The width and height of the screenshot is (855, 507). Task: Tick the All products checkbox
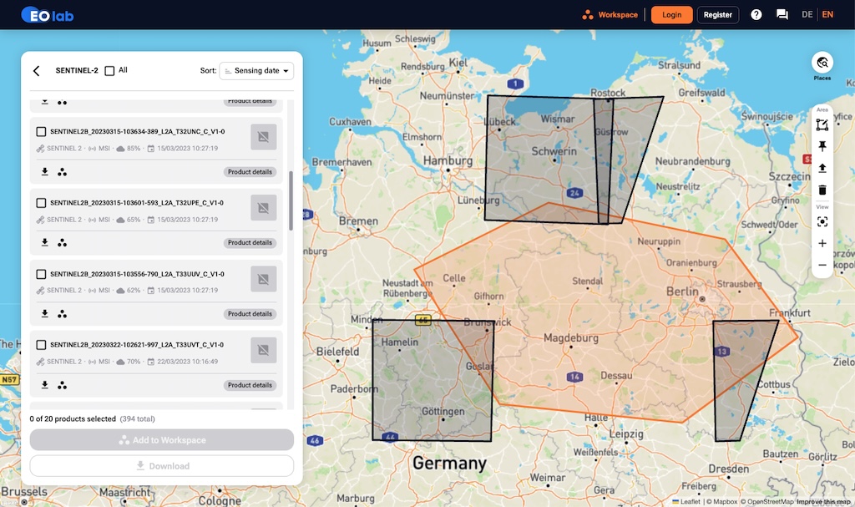[109, 71]
